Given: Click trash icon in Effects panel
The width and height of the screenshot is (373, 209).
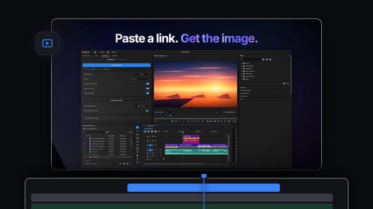Looking at the screenshot, I should click(x=288, y=84).
